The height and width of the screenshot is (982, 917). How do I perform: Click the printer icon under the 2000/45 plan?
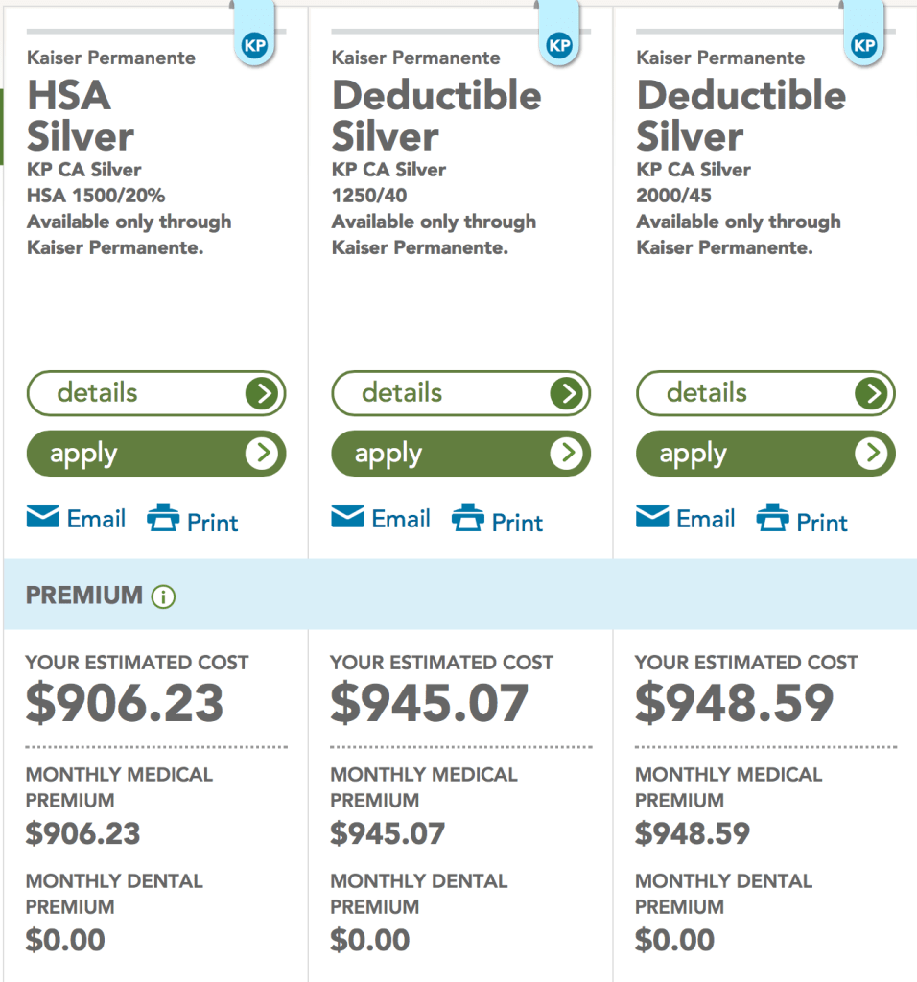click(773, 520)
